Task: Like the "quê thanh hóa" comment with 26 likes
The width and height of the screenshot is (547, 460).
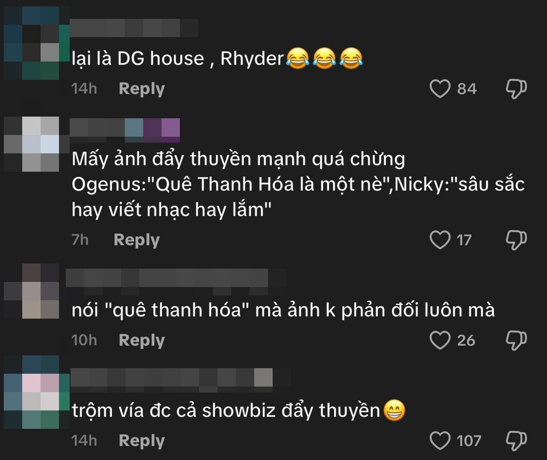Action: pyautogui.click(x=440, y=340)
